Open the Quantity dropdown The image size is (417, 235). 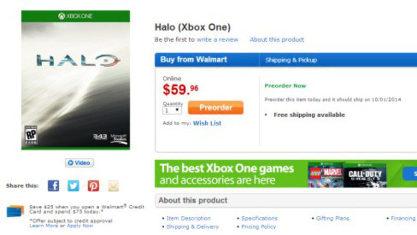pyautogui.click(x=171, y=110)
